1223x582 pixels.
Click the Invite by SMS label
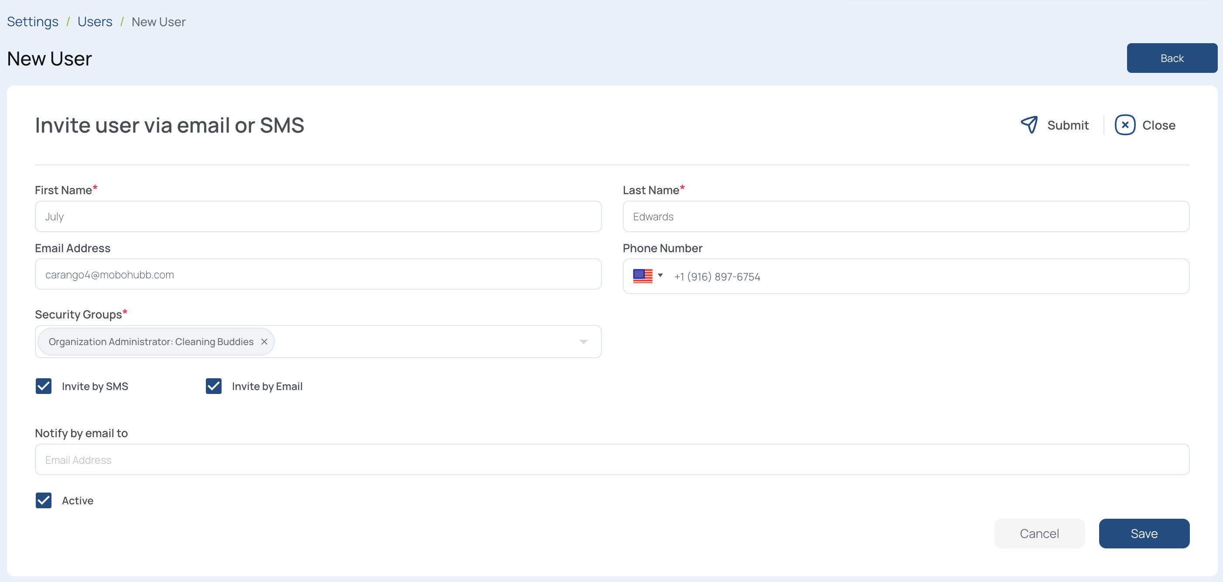pos(95,387)
